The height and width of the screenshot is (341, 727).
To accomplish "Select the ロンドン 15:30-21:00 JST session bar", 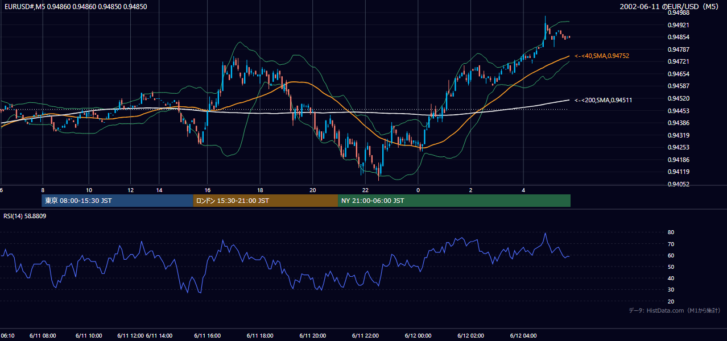I will pyautogui.click(x=266, y=201).
